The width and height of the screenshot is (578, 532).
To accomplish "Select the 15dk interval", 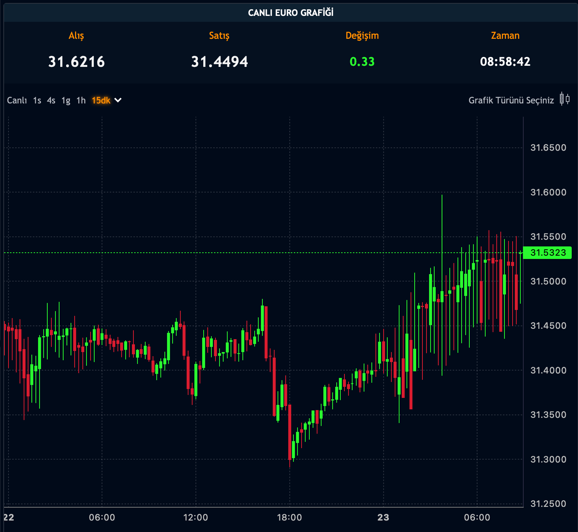I will pyautogui.click(x=101, y=100).
